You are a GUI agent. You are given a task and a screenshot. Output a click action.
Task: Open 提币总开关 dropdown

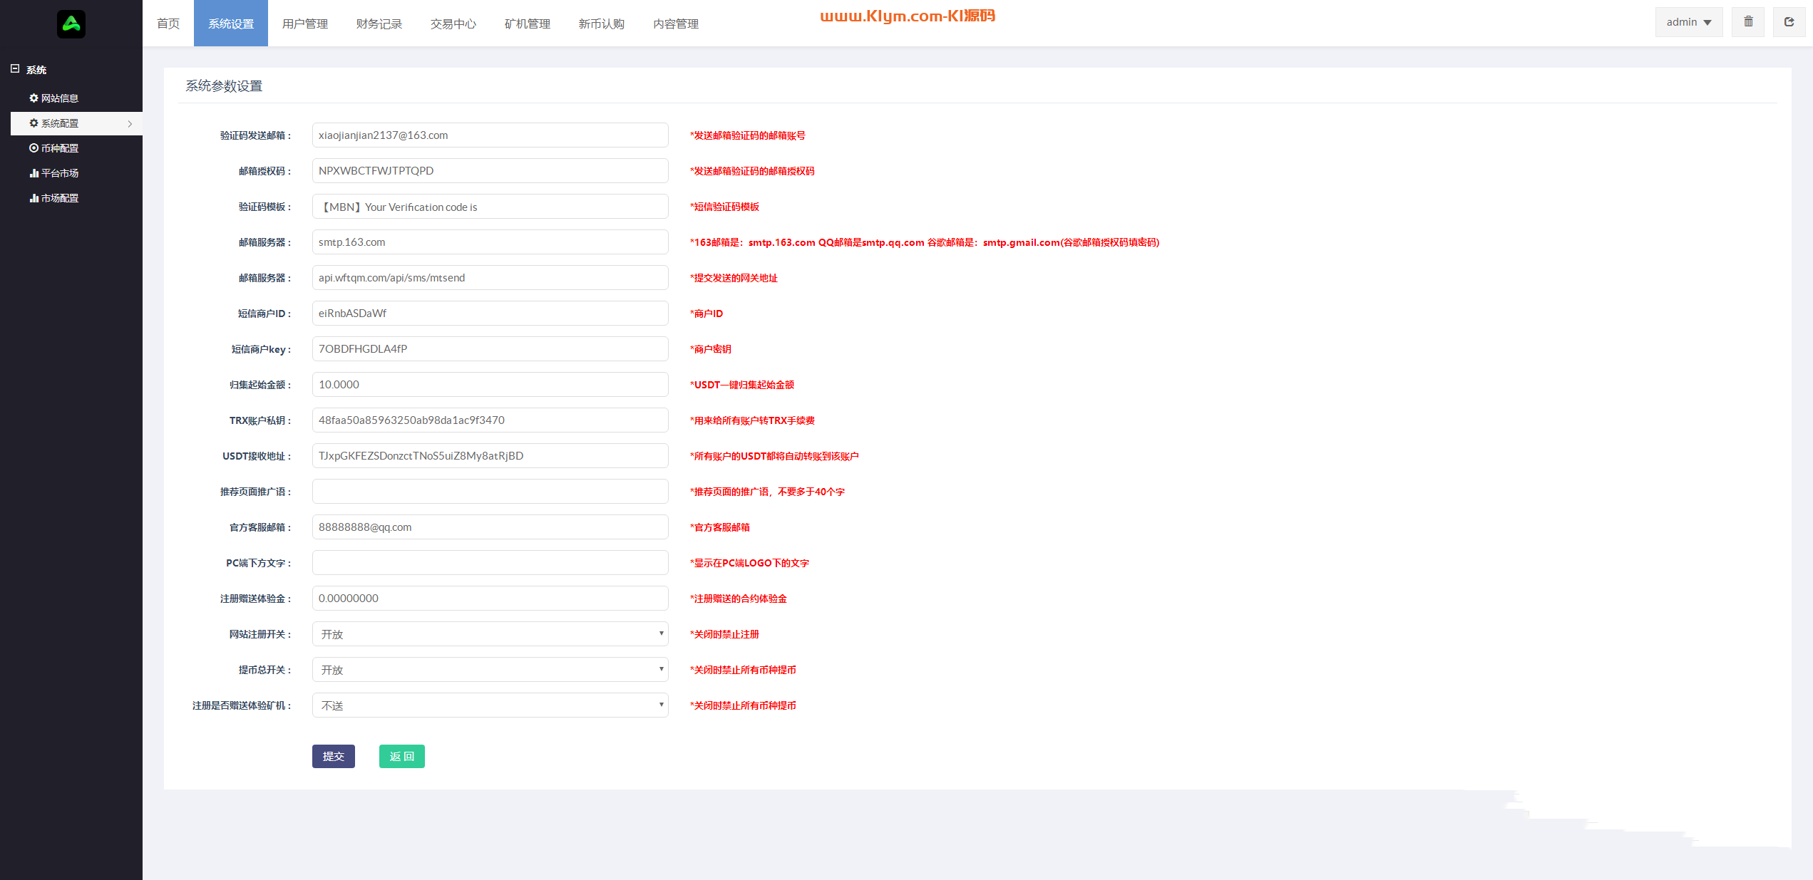(x=490, y=670)
